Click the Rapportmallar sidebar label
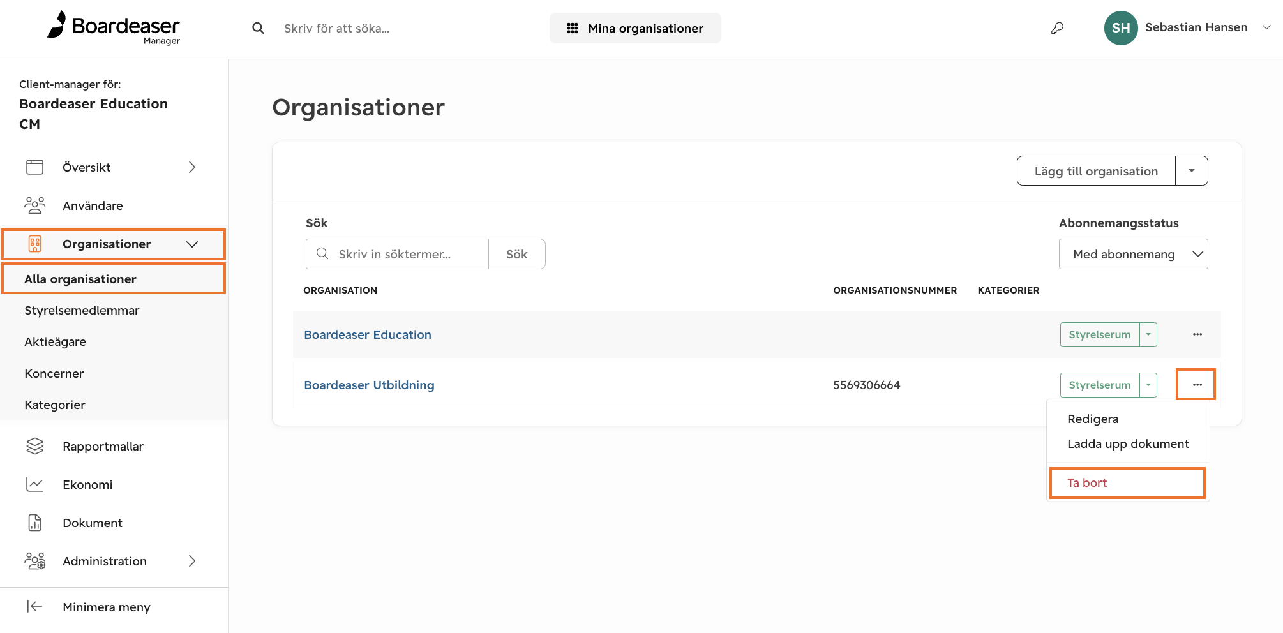The image size is (1283, 633). point(103,446)
